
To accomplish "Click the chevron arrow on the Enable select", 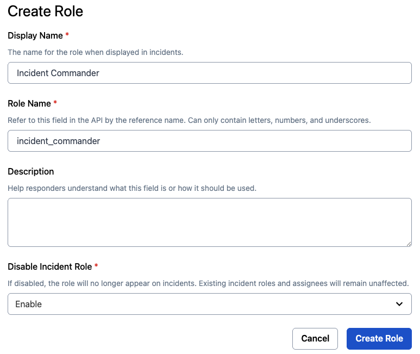I will [x=399, y=304].
